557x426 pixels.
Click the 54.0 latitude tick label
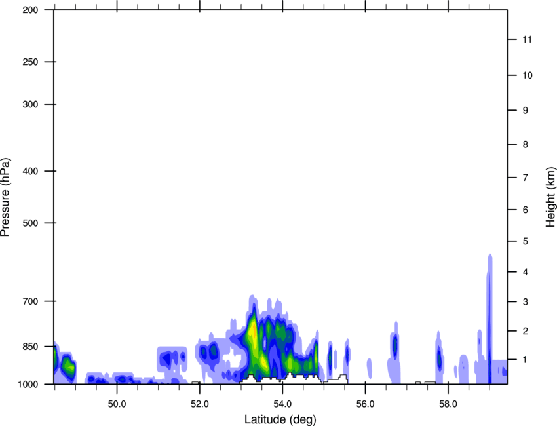click(282, 404)
